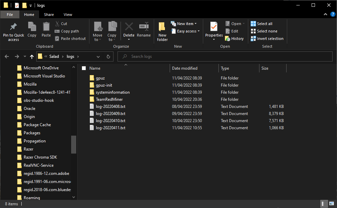Click navigation pane scroll down arrow
337x208 pixels.
point(74,197)
